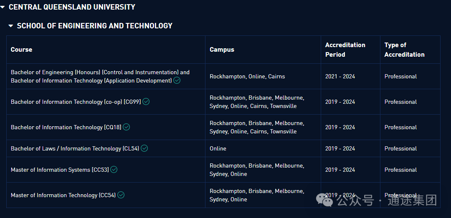Click the checkmark icon next to CG99 course
The image size is (451, 218).
tap(146, 101)
